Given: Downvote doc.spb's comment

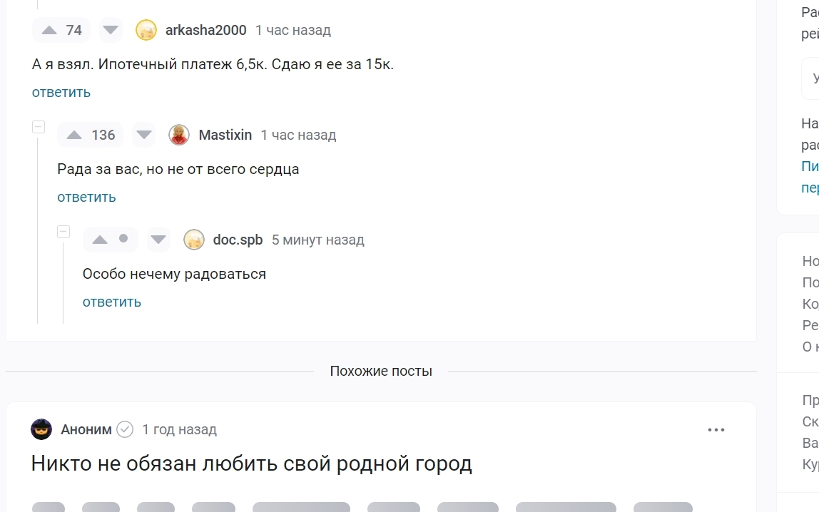Looking at the screenshot, I should click(x=158, y=240).
